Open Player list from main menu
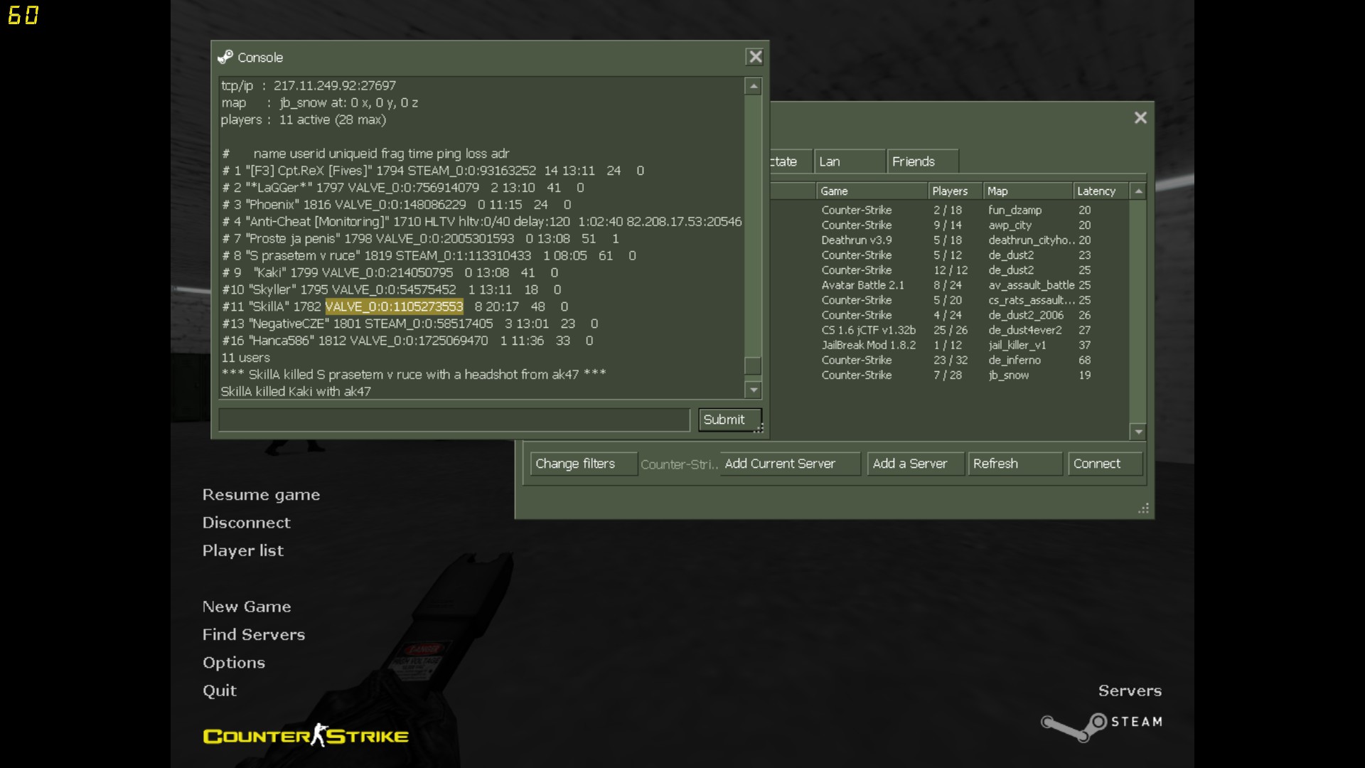The width and height of the screenshot is (1365, 768). tap(242, 551)
